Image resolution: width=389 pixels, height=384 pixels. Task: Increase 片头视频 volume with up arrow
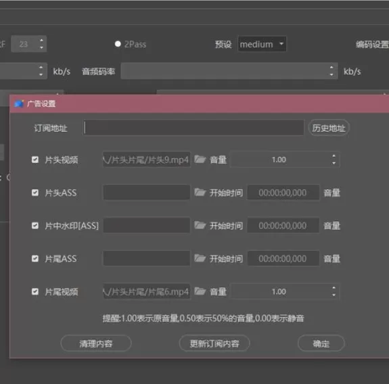pos(334,156)
